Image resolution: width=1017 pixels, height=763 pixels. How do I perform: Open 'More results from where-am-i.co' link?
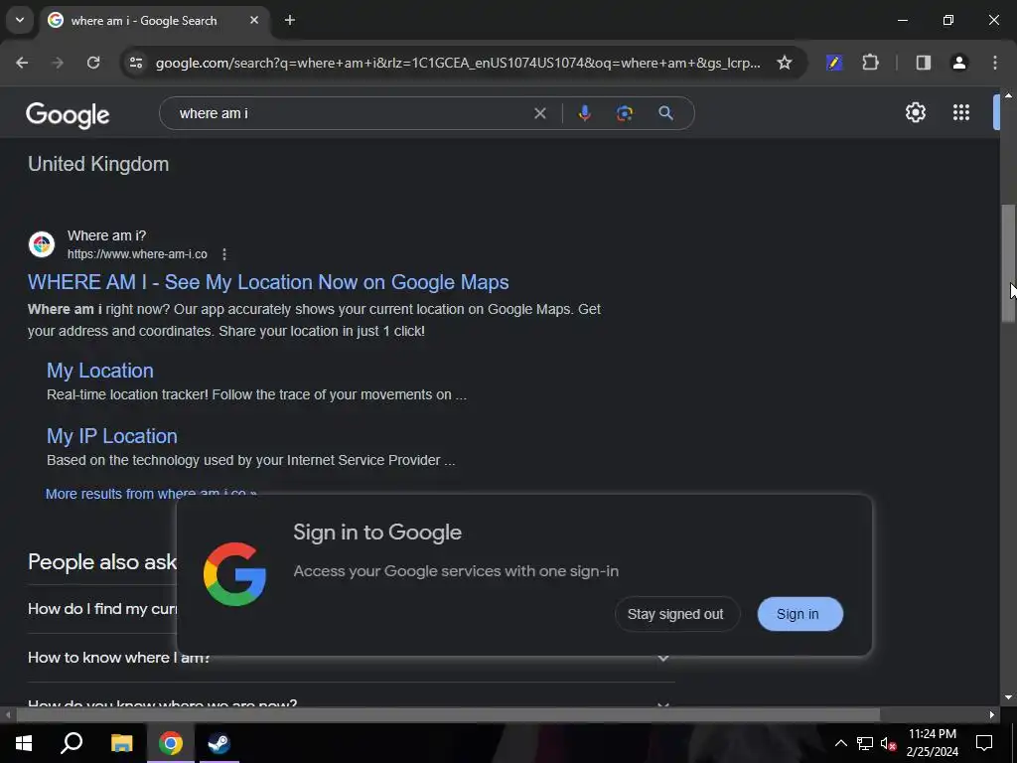point(151,494)
